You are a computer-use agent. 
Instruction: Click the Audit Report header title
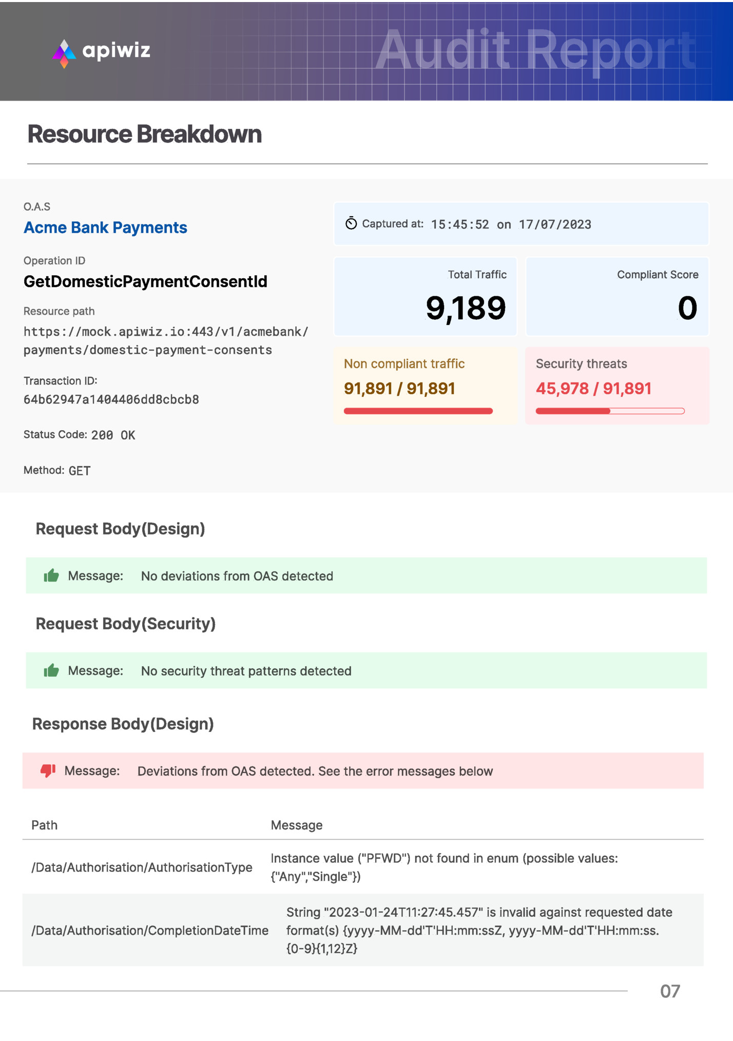click(535, 50)
